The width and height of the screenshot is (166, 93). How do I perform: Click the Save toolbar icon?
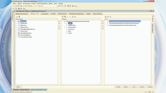(x=18, y=6)
